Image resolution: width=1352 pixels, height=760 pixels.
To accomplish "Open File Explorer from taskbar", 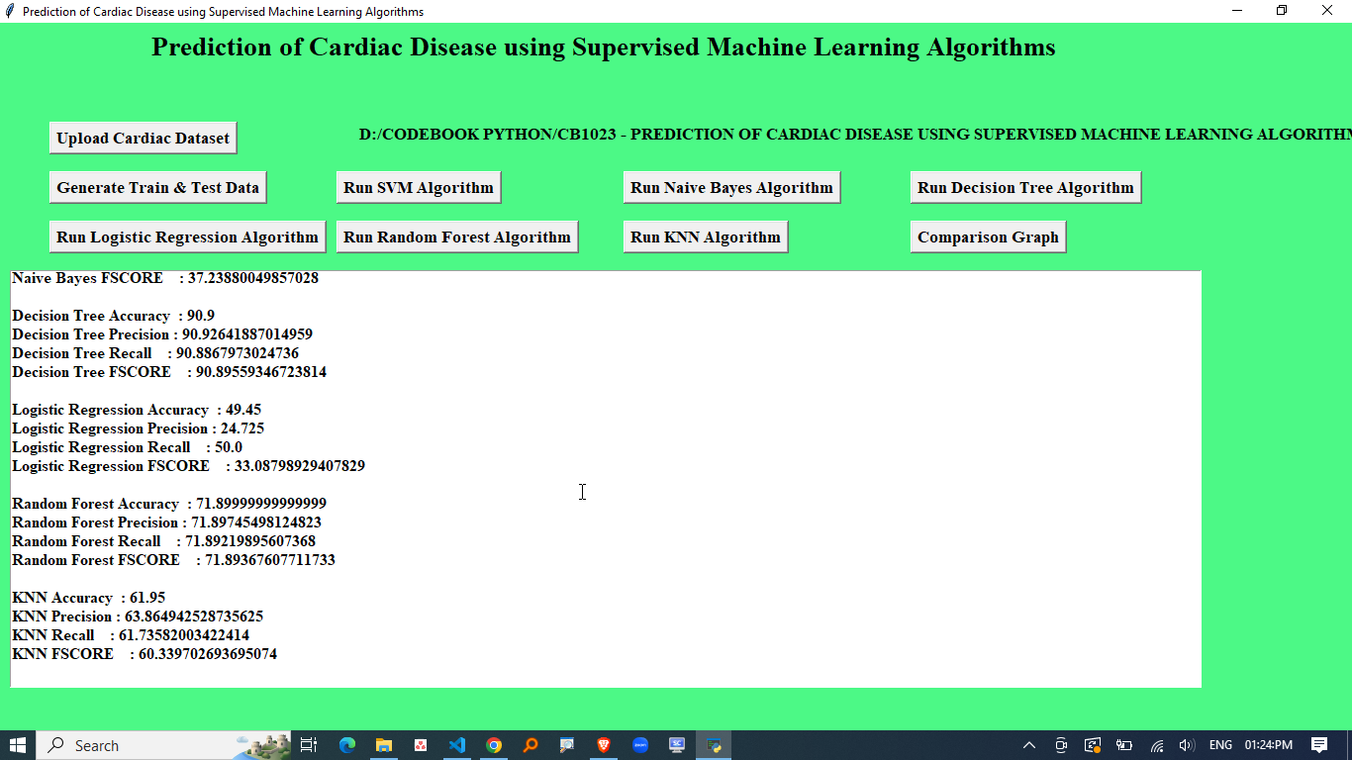I will tap(384, 745).
